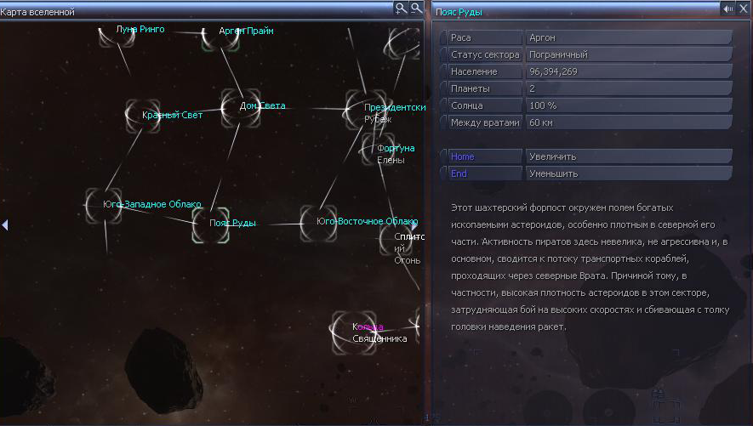Screen dimensions: 753x426
Task: Close the Пояс Руды info panel
Action: [744, 9]
